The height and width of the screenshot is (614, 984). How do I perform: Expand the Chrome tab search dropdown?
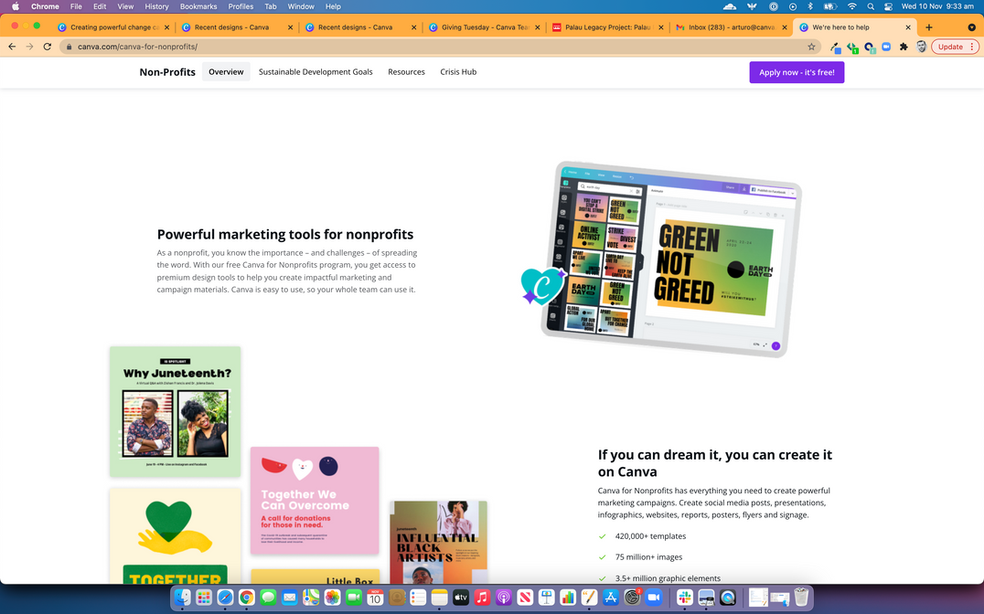[x=971, y=27]
